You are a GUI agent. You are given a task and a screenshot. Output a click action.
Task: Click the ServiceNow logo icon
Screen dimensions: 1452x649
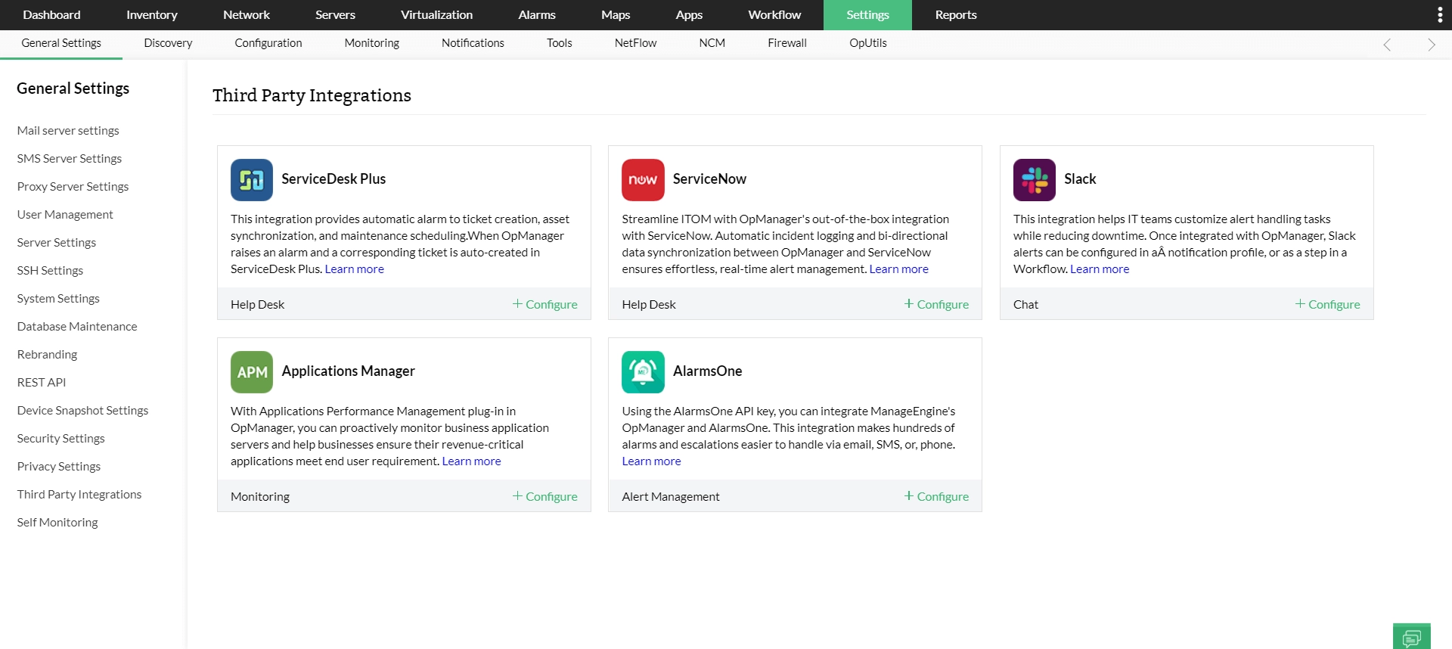[x=643, y=180]
